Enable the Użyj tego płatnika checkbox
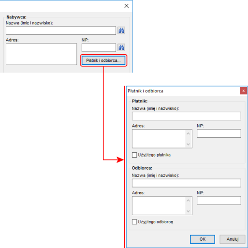The height and width of the screenshot is (248, 248). point(134,155)
